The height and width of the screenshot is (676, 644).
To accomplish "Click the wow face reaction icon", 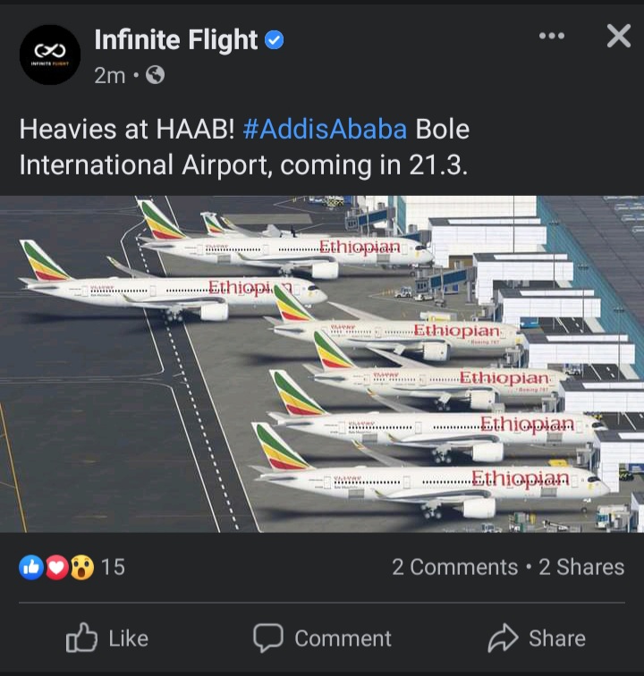I will 81,567.
